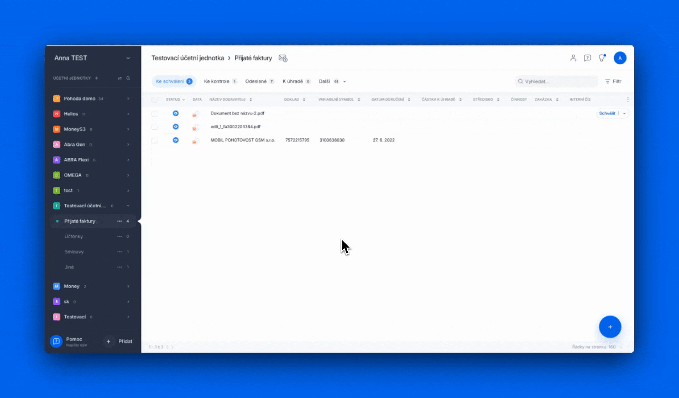Image resolution: width=679 pixels, height=398 pixels.
Task: Open table column options vertical dots
Action: point(628,99)
